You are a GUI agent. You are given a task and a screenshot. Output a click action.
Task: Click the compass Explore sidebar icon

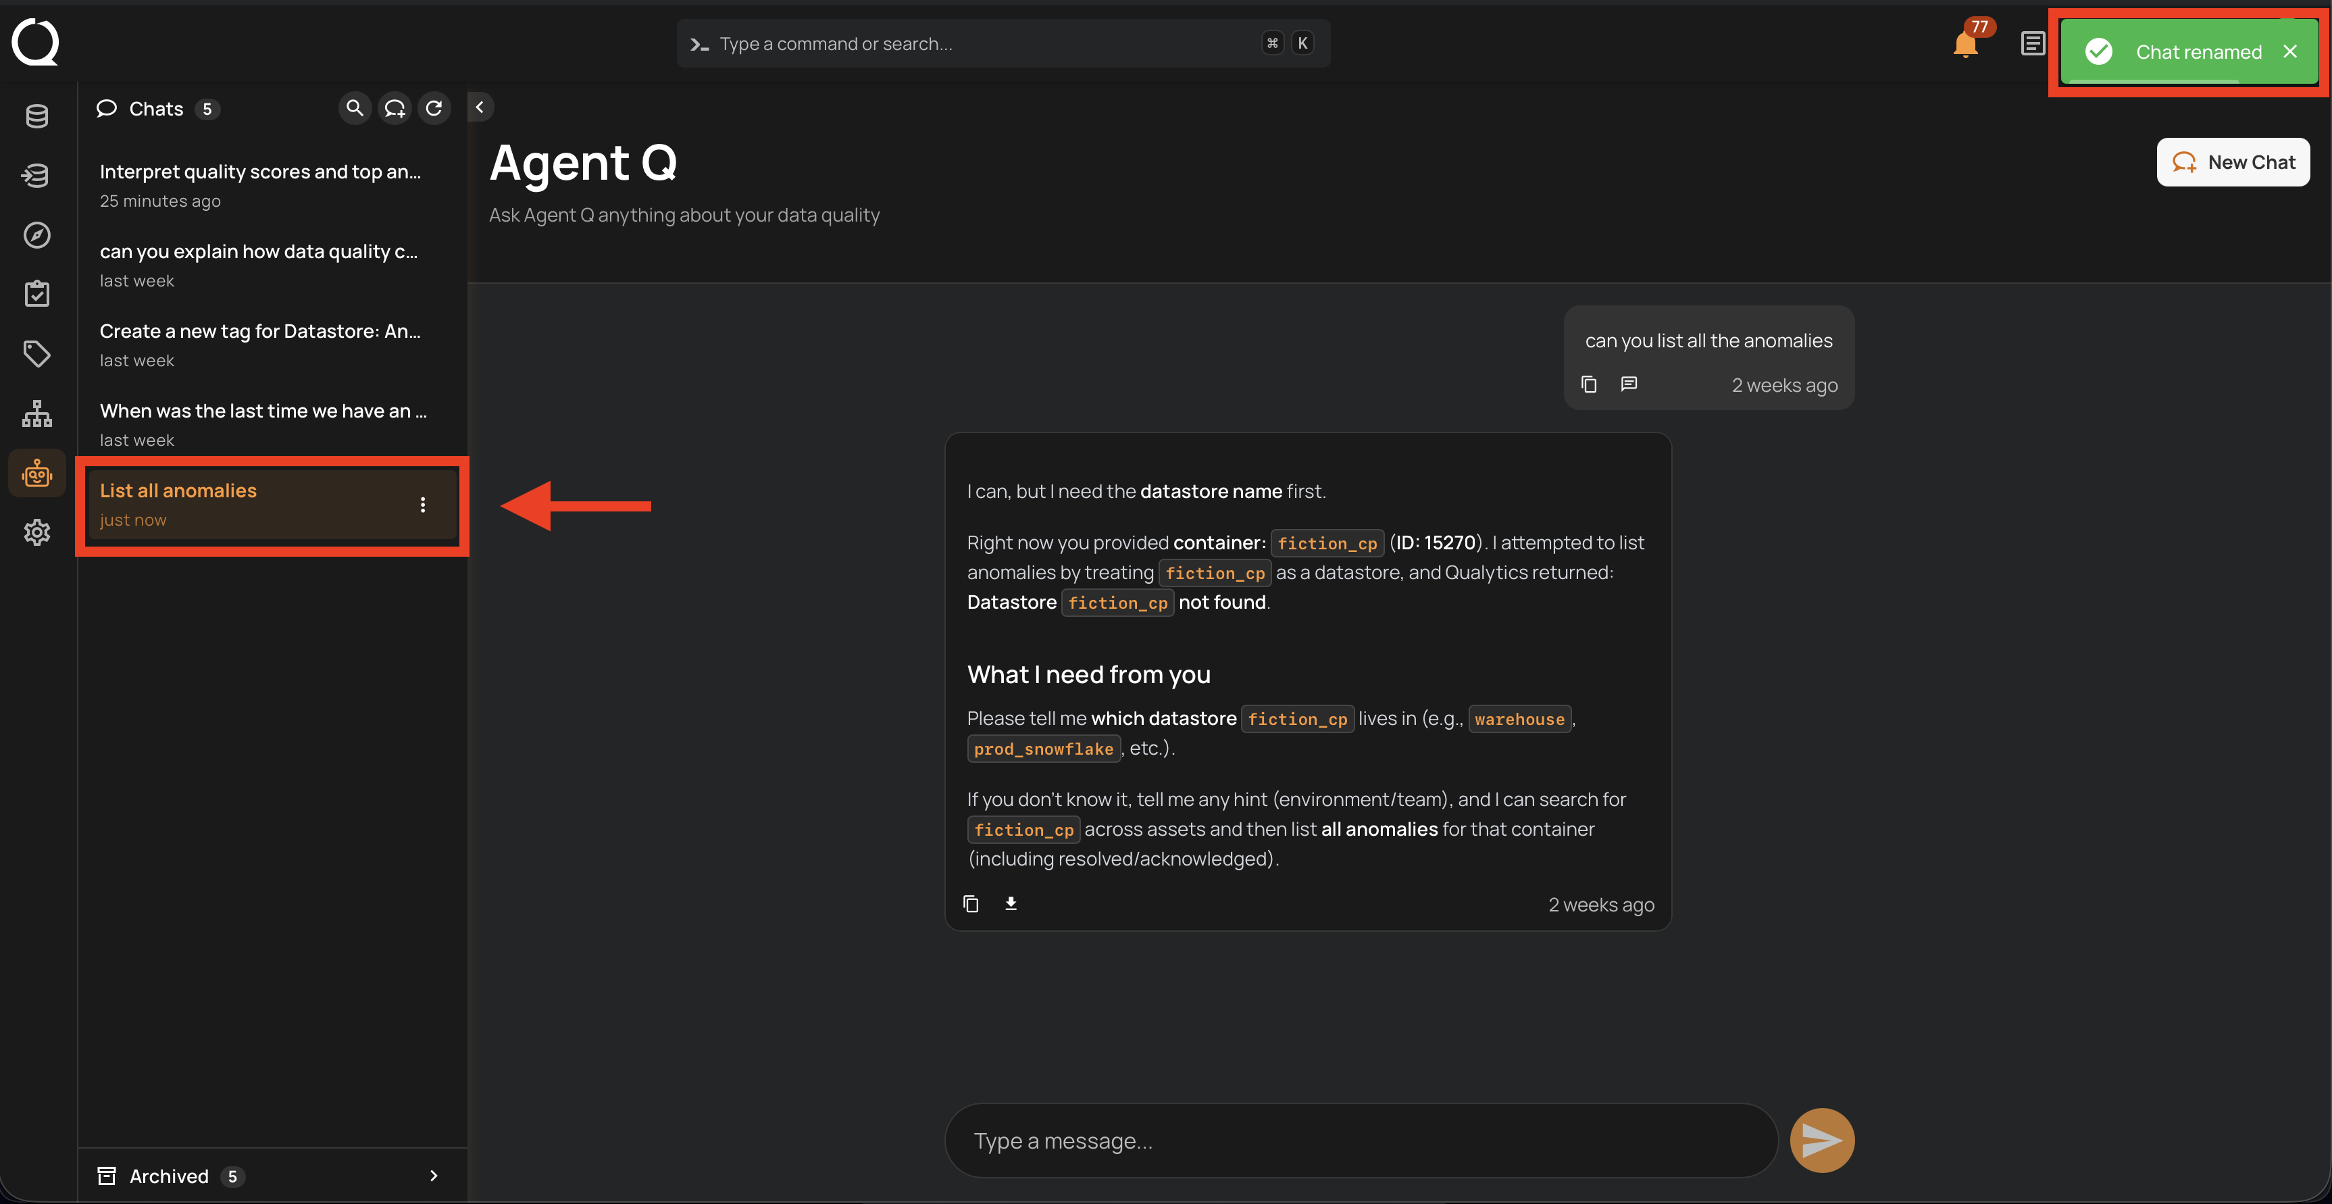(x=36, y=235)
